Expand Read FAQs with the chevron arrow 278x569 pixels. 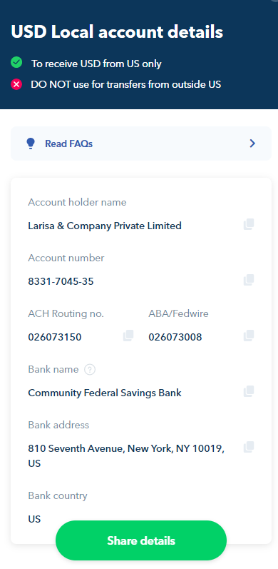click(x=252, y=143)
